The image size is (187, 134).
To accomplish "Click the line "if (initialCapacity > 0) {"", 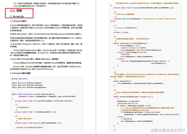I will pyautogui.click(x=128, y=46).
